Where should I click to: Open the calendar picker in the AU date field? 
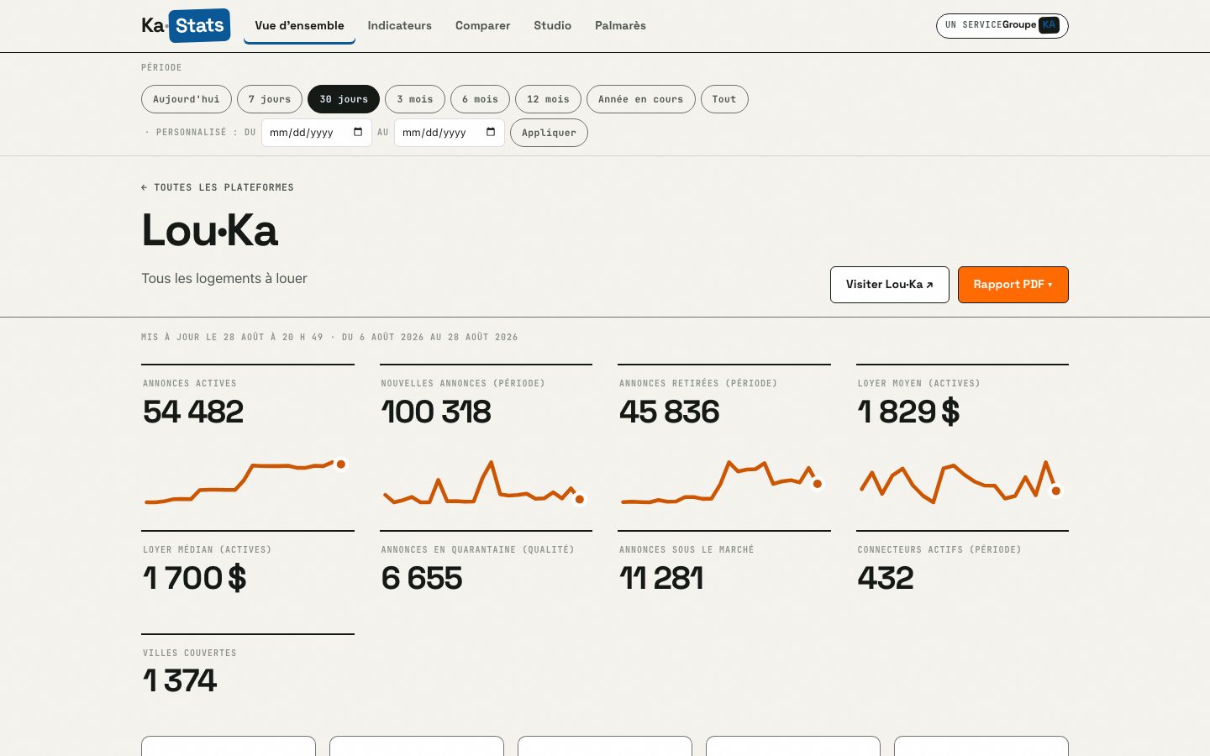[491, 132]
